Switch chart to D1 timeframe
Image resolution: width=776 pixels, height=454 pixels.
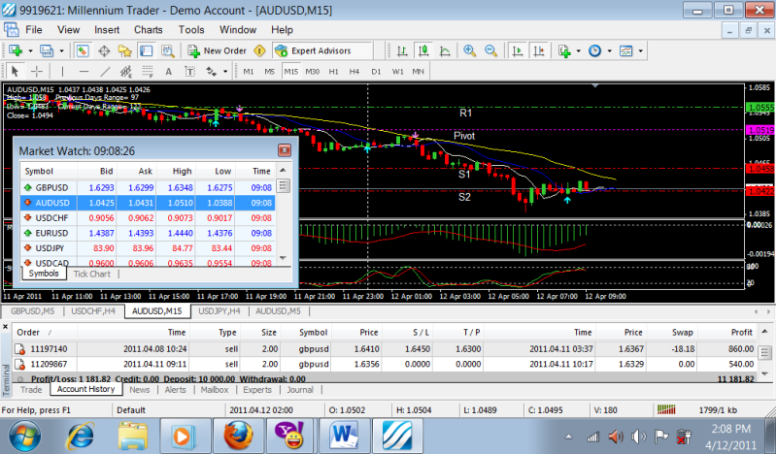tap(376, 72)
